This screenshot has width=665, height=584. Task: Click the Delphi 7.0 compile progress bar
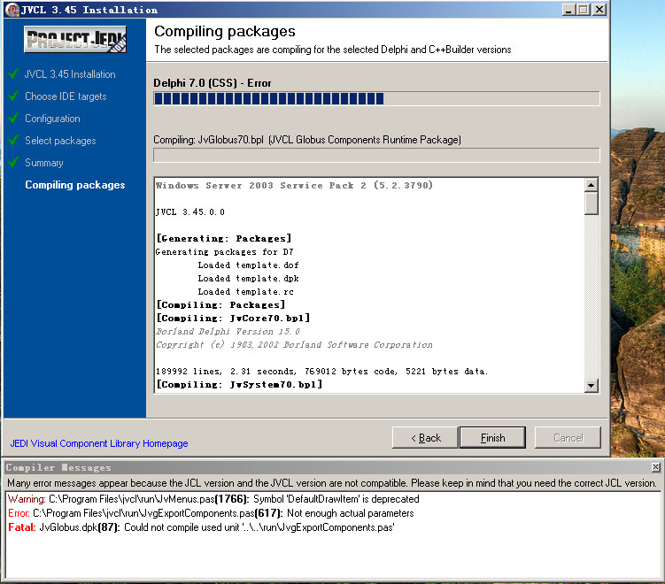(376, 99)
